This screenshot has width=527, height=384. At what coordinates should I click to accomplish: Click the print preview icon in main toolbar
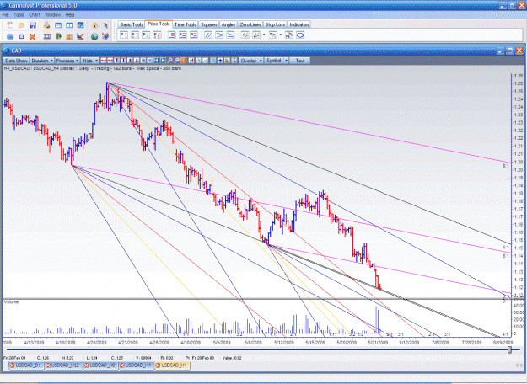(x=46, y=25)
